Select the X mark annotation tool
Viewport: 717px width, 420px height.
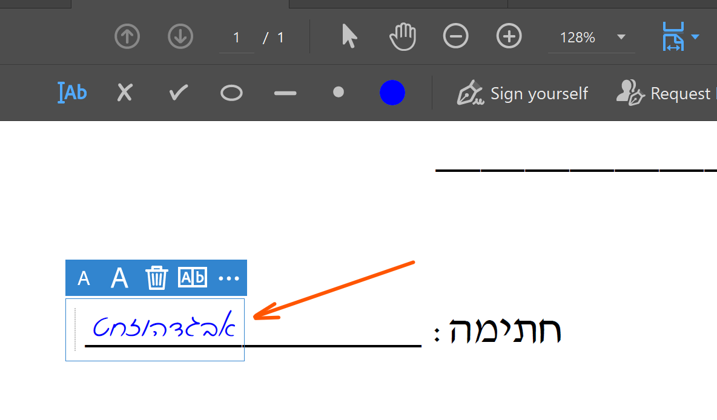click(x=124, y=93)
